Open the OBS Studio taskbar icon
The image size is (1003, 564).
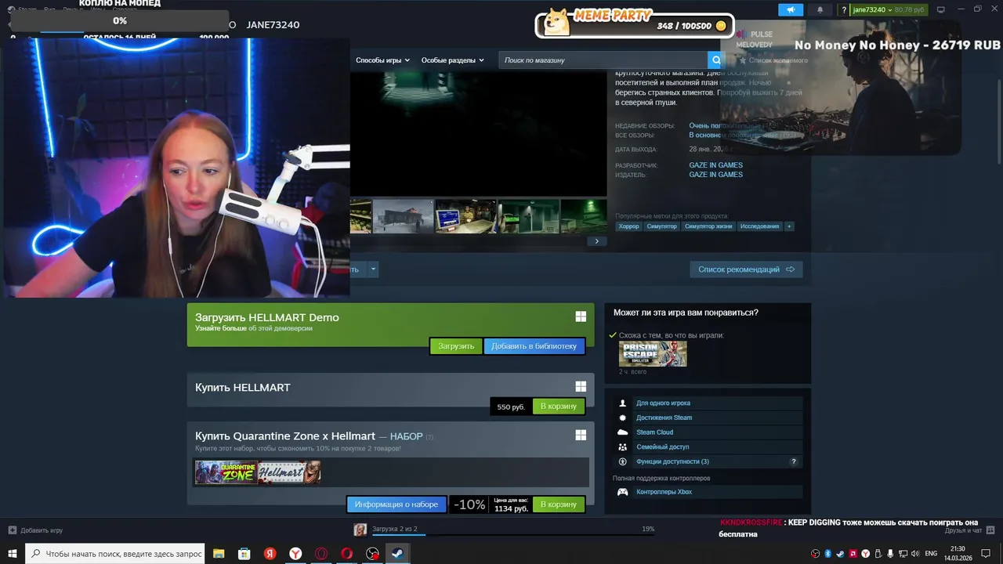(373, 554)
